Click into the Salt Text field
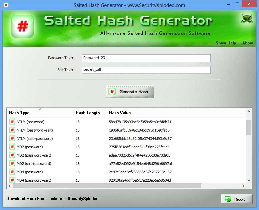This screenshot has width=259, height=210. coord(146,70)
